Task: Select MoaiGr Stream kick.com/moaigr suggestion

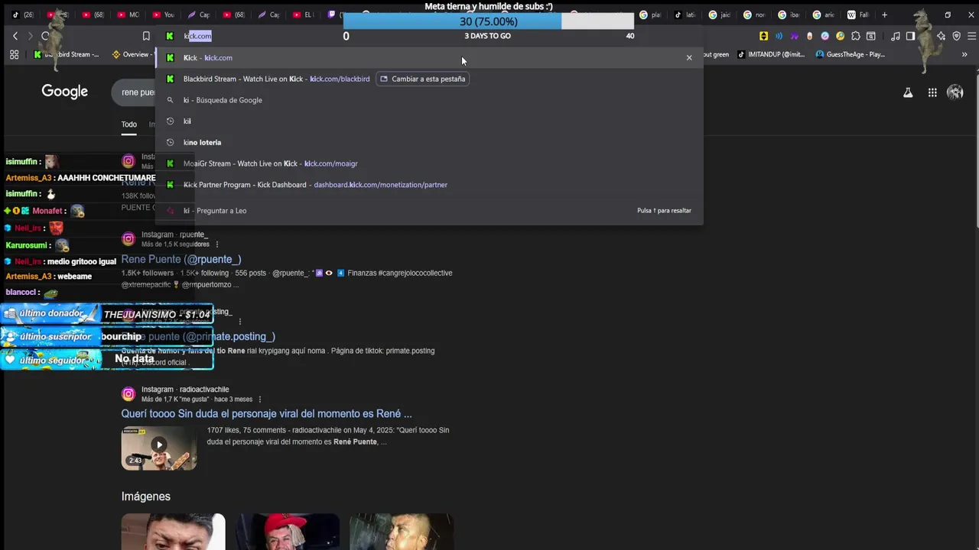Action: pyautogui.click(x=428, y=163)
